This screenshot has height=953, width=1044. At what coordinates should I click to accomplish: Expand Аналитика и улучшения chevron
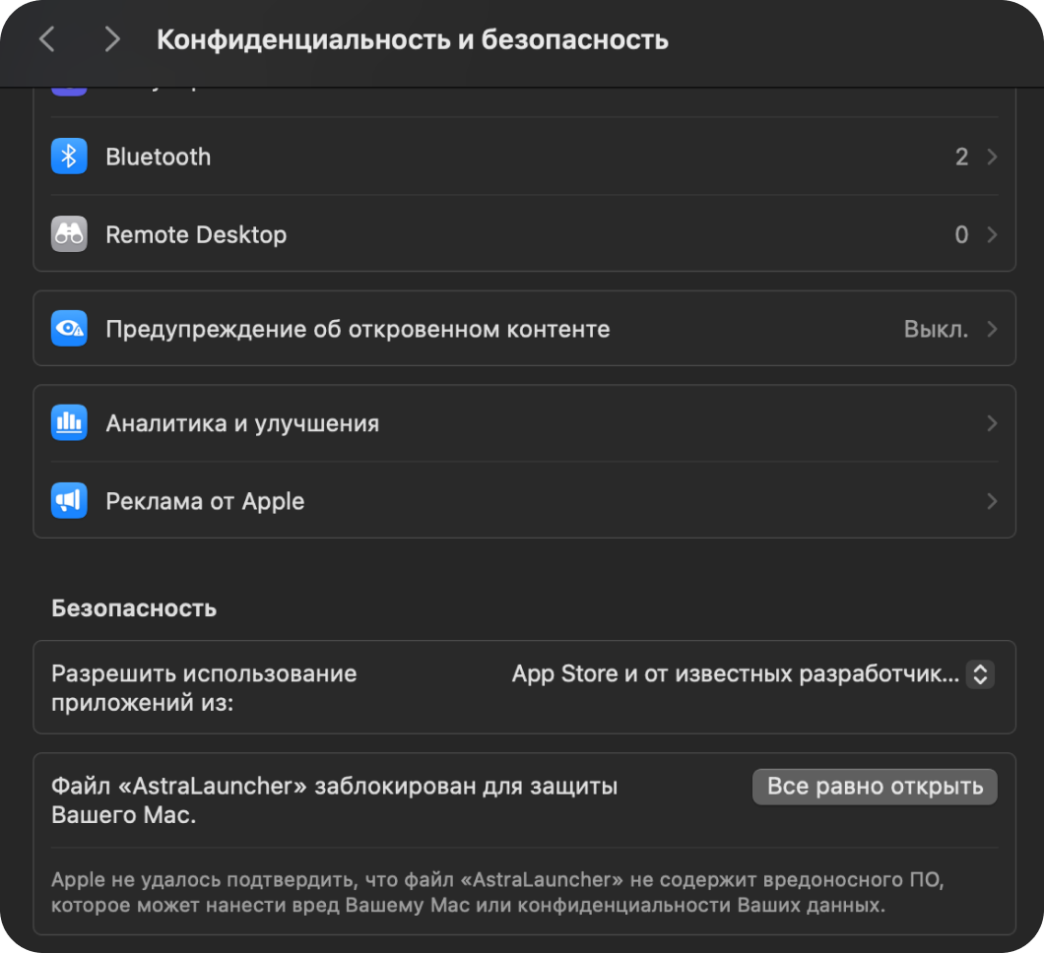click(992, 423)
